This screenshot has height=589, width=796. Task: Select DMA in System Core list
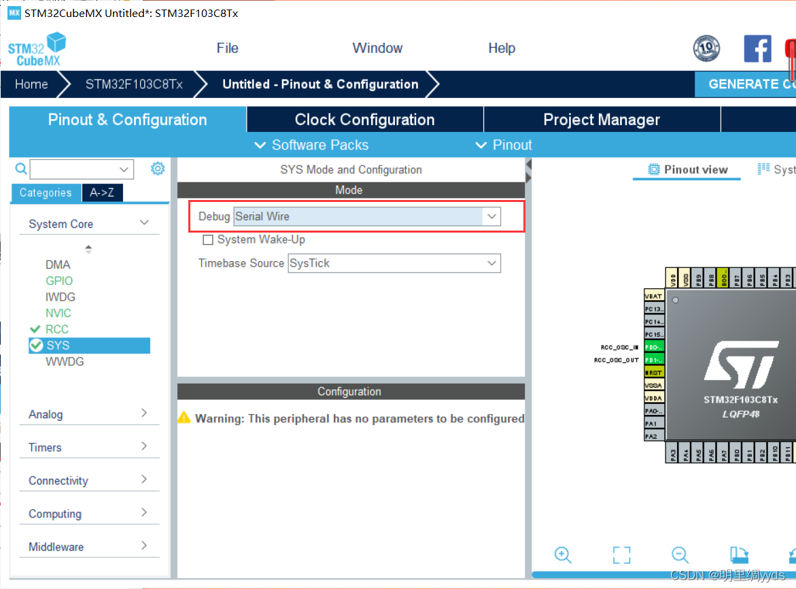(58, 265)
